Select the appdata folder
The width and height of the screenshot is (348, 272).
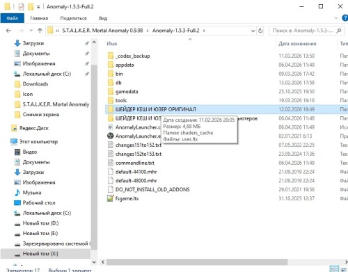coord(125,65)
